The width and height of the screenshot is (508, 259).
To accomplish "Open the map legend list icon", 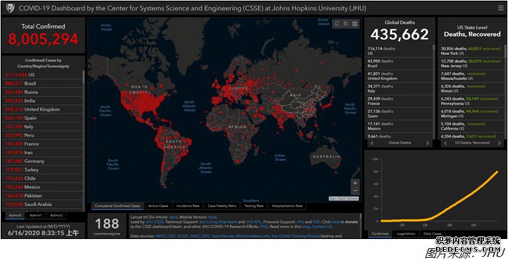I will pyautogui.click(x=346, y=23).
